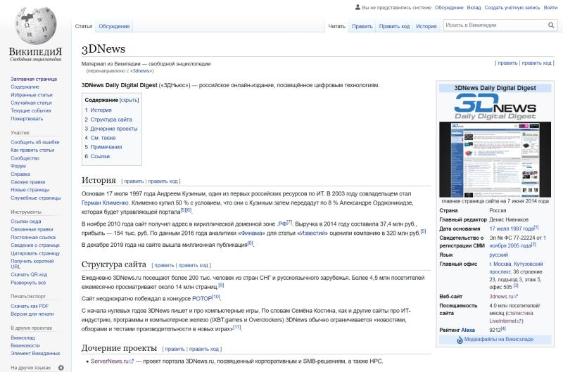Switch to the 'Обсуждение' page tab
The image size is (563, 372).
(x=114, y=26)
